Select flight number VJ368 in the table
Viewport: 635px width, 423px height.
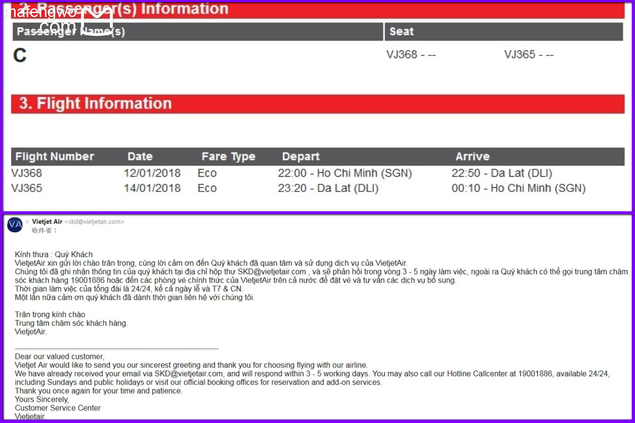[x=27, y=173]
